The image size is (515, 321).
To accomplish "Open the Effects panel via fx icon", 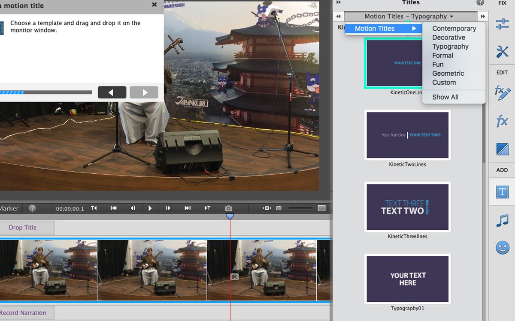I will tap(502, 121).
